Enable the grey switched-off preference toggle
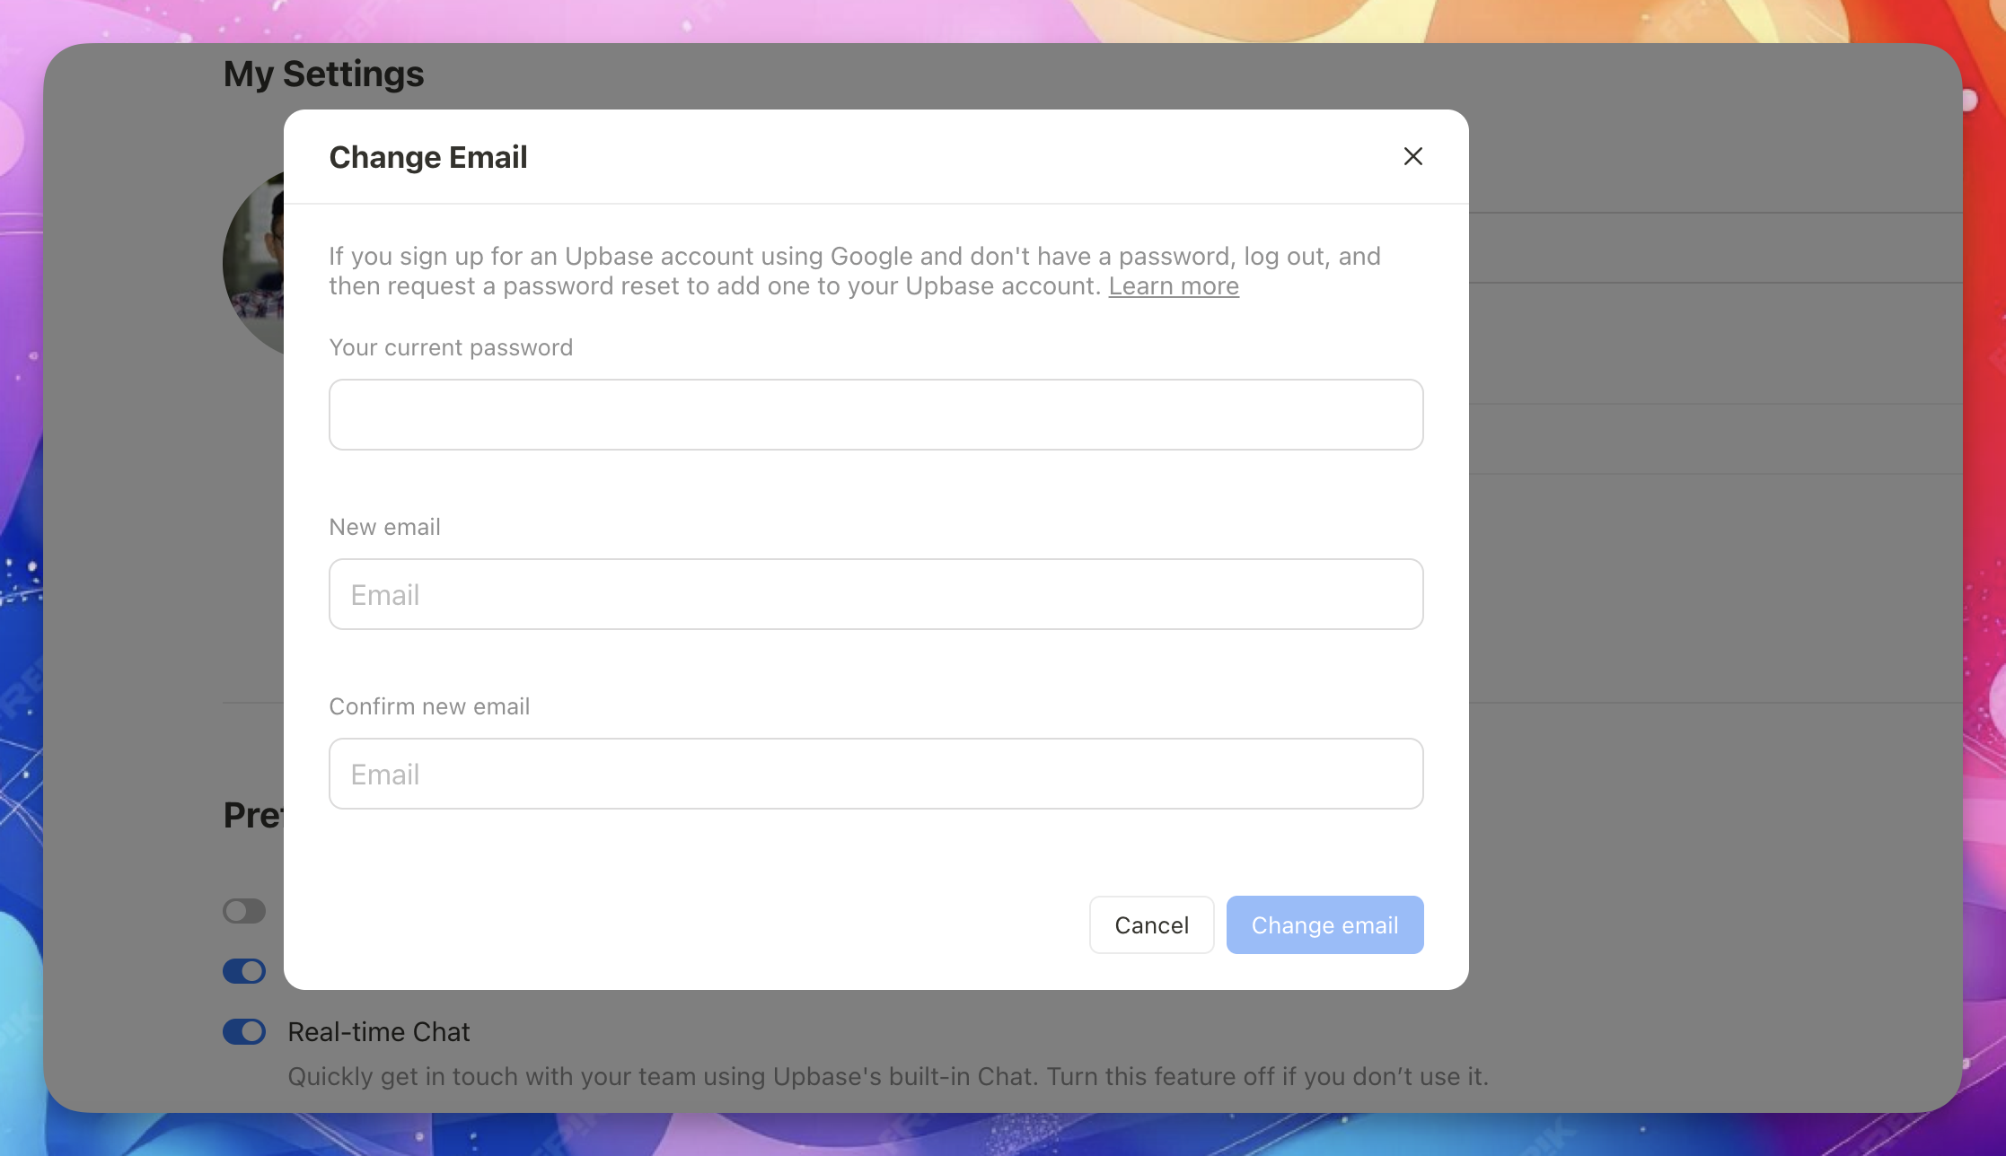The height and width of the screenshot is (1156, 2006). point(244,911)
